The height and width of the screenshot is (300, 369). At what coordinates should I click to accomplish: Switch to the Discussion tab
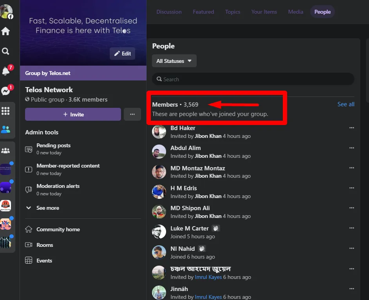coord(169,12)
